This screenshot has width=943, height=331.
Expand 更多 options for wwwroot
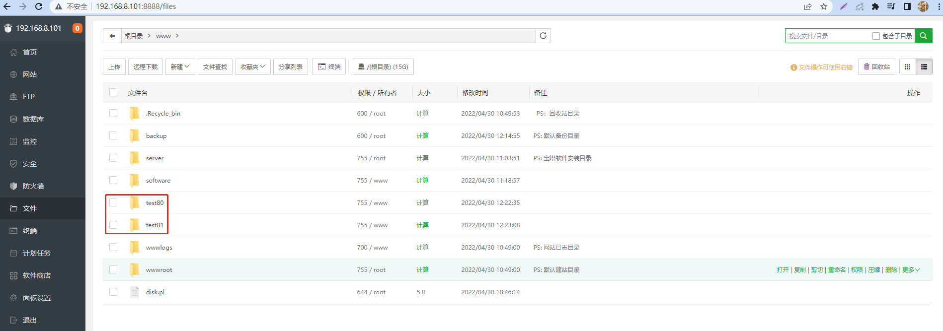click(x=911, y=269)
